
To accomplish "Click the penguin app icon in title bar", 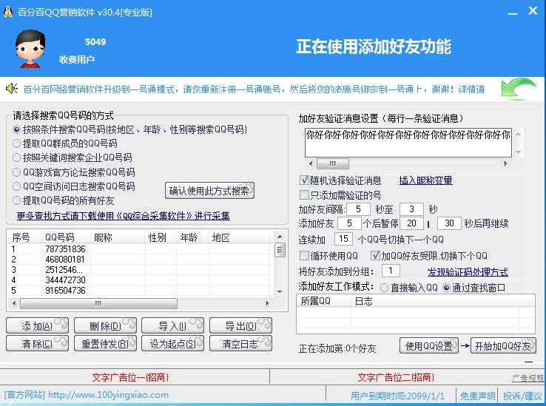I will pyautogui.click(x=7, y=12).
